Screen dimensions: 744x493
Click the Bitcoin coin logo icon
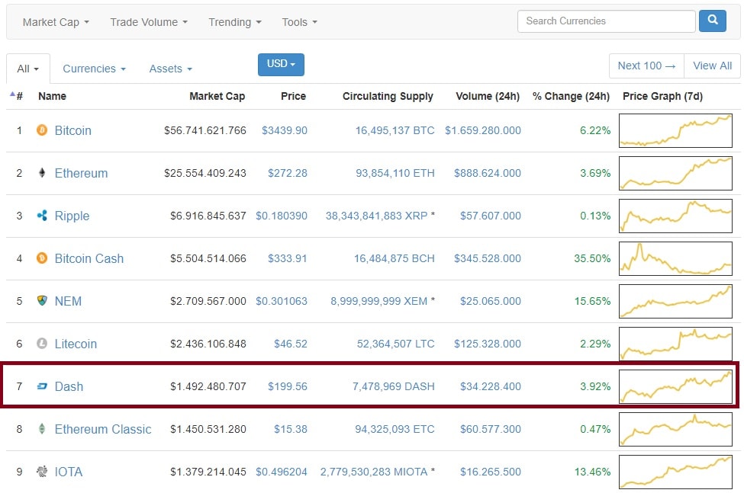click(42, 130)
